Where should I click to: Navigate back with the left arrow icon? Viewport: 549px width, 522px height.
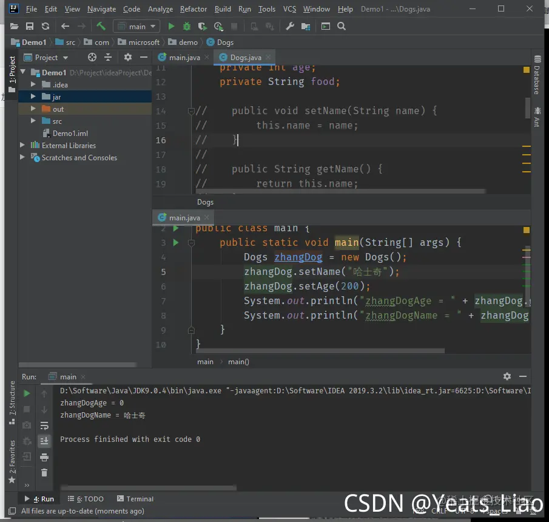point(65,26)
